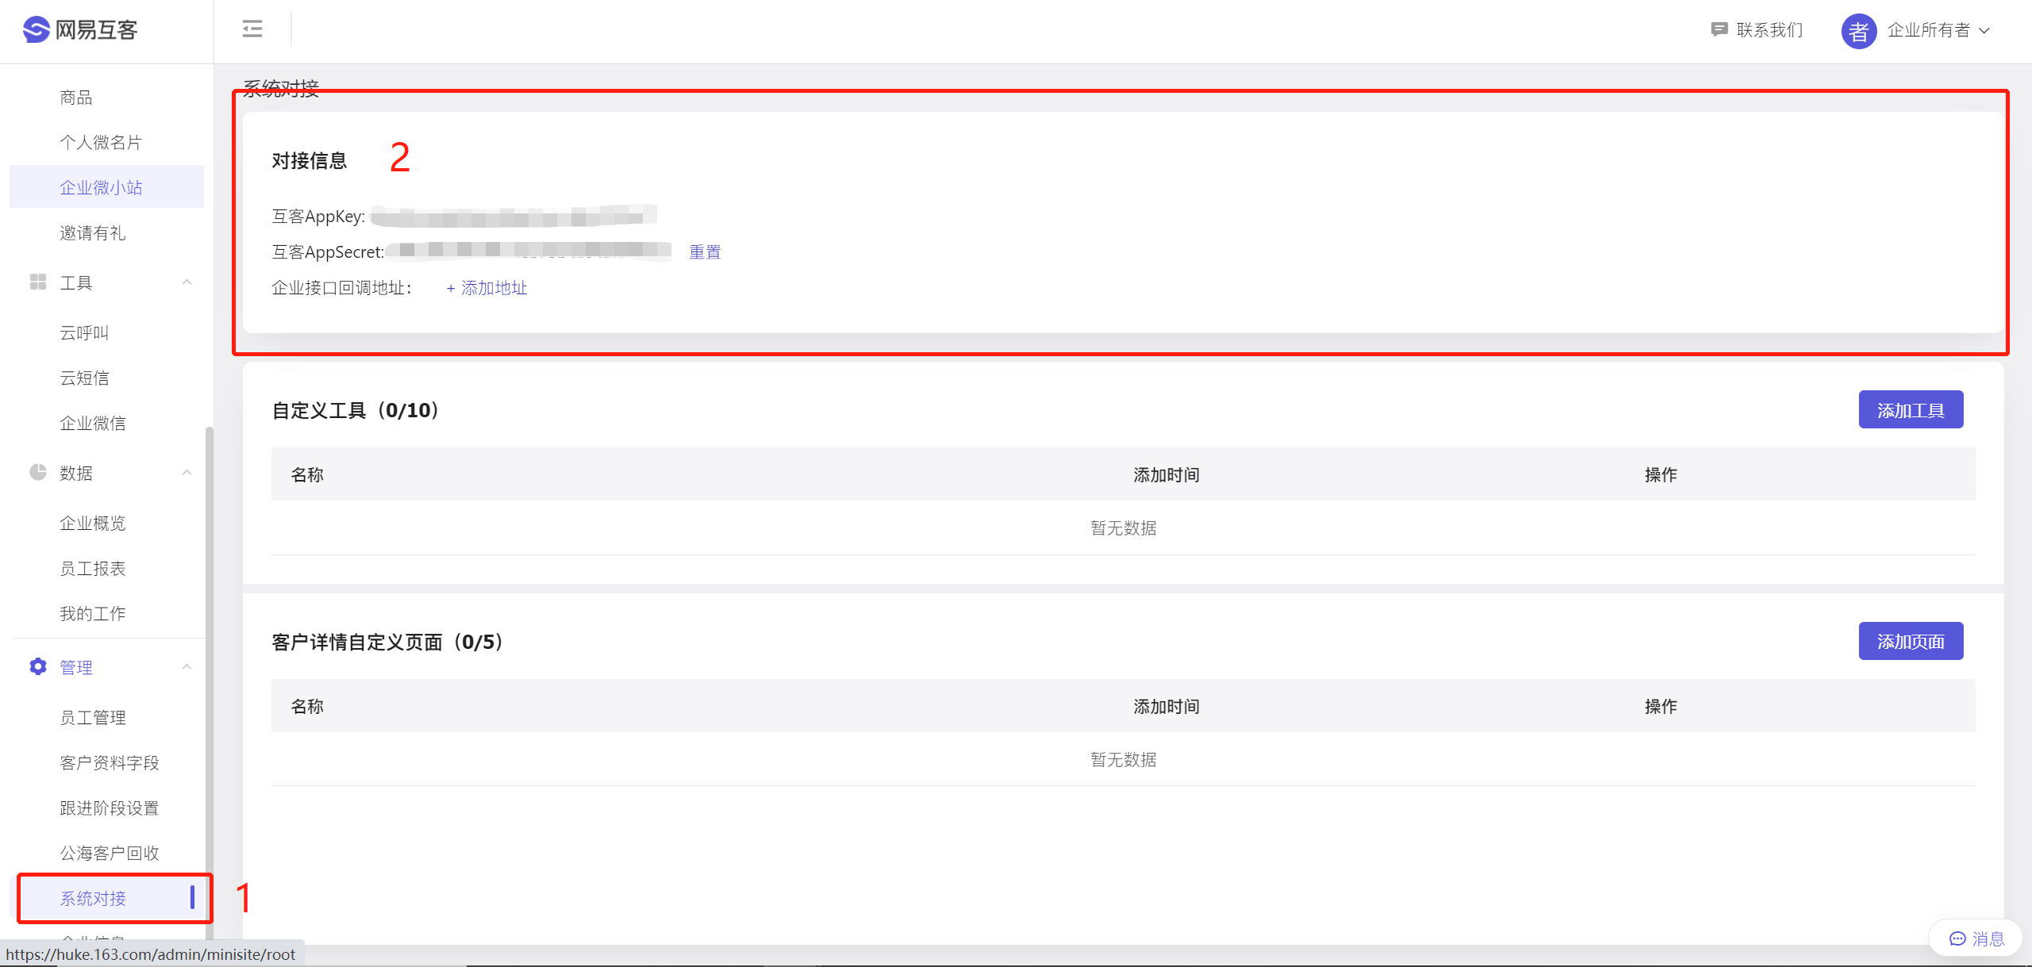The image size is (2032, 967).
Task: Click the 消息 floating button
Action: [1976, 939]
